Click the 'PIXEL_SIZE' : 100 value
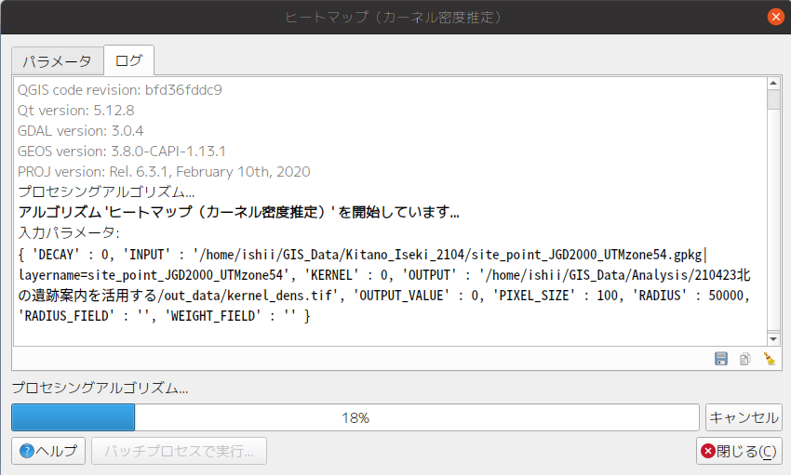Image resolution: width=791 pixels, height=475 pixels. 555,296
